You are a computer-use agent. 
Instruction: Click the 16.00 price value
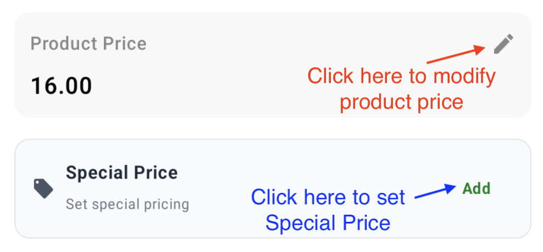click(x=62, y=85)
